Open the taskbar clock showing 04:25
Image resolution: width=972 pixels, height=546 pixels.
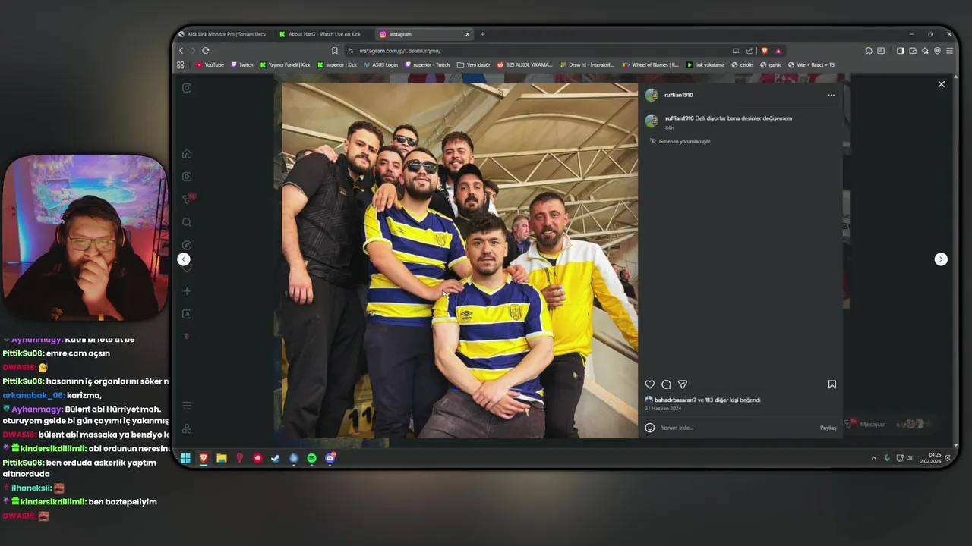pyautogui.click(x=931, y=458)
